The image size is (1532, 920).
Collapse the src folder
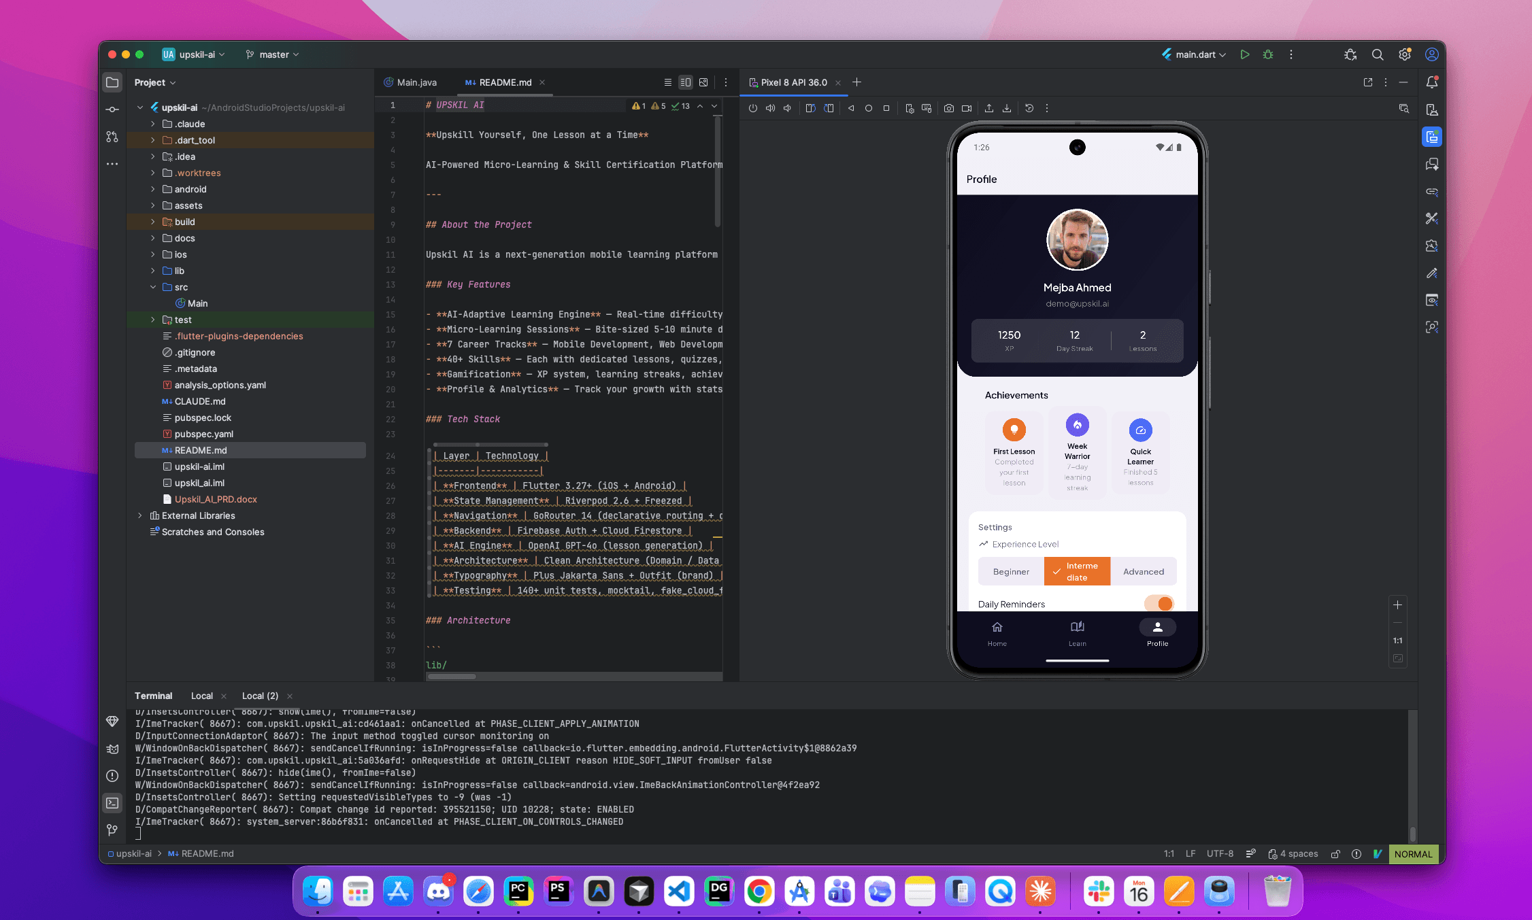(x=153, y=287)
